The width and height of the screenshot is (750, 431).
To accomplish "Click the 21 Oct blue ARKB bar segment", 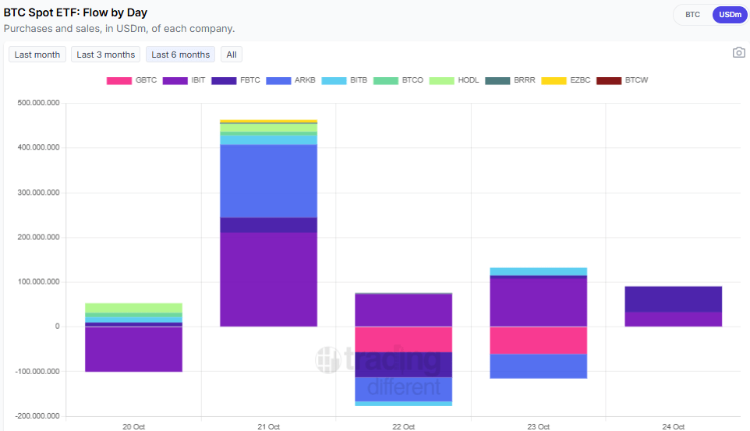I will [268, 181].
